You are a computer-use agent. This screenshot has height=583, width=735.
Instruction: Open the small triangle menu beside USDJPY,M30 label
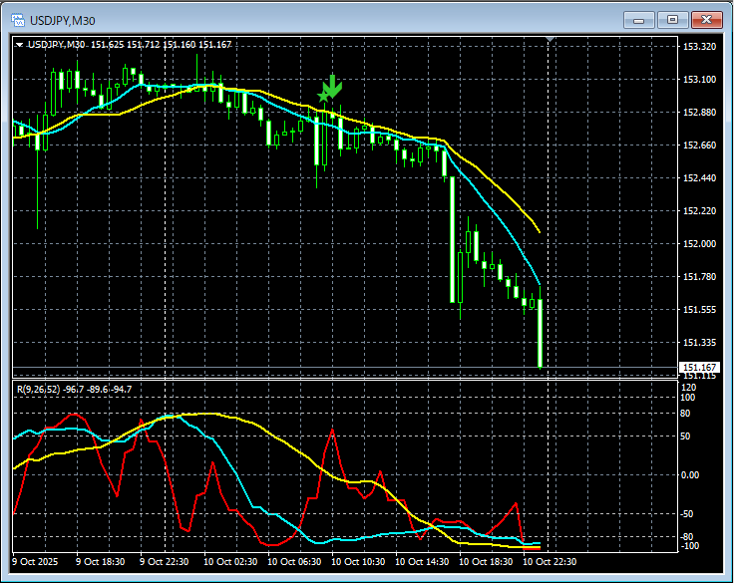[x=20, y=44]
